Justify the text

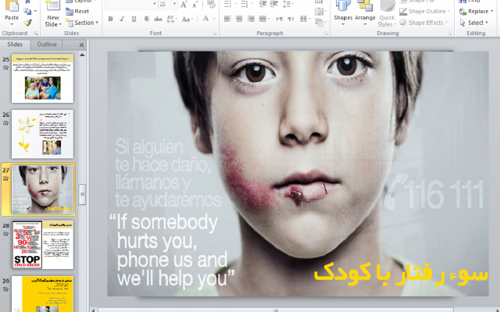tap(264, 19)
